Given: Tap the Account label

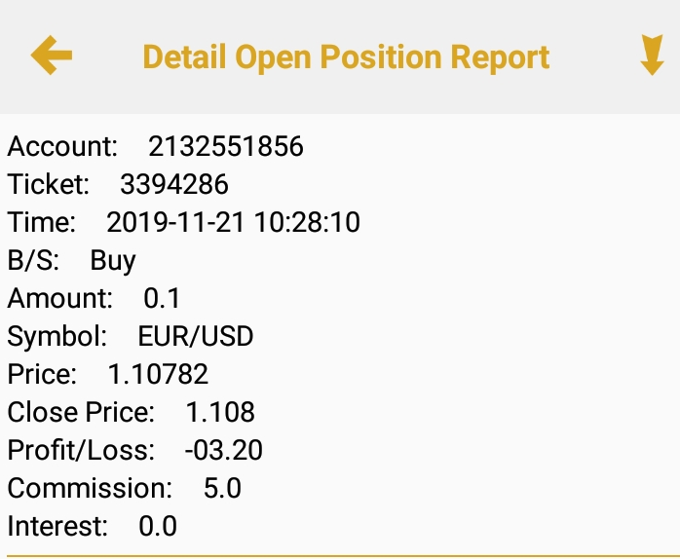Looking at the screenshot, I should [x=62, y=147].
